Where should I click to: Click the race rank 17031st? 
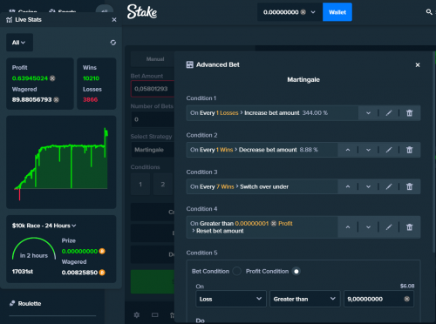tap(23, 272)
